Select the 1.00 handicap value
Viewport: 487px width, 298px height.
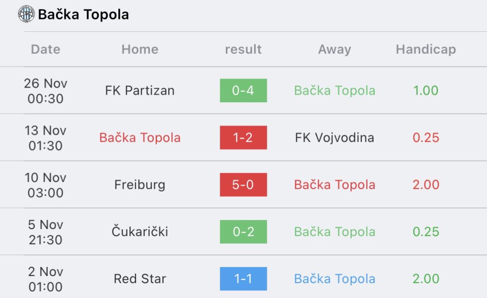click(426, 90)
